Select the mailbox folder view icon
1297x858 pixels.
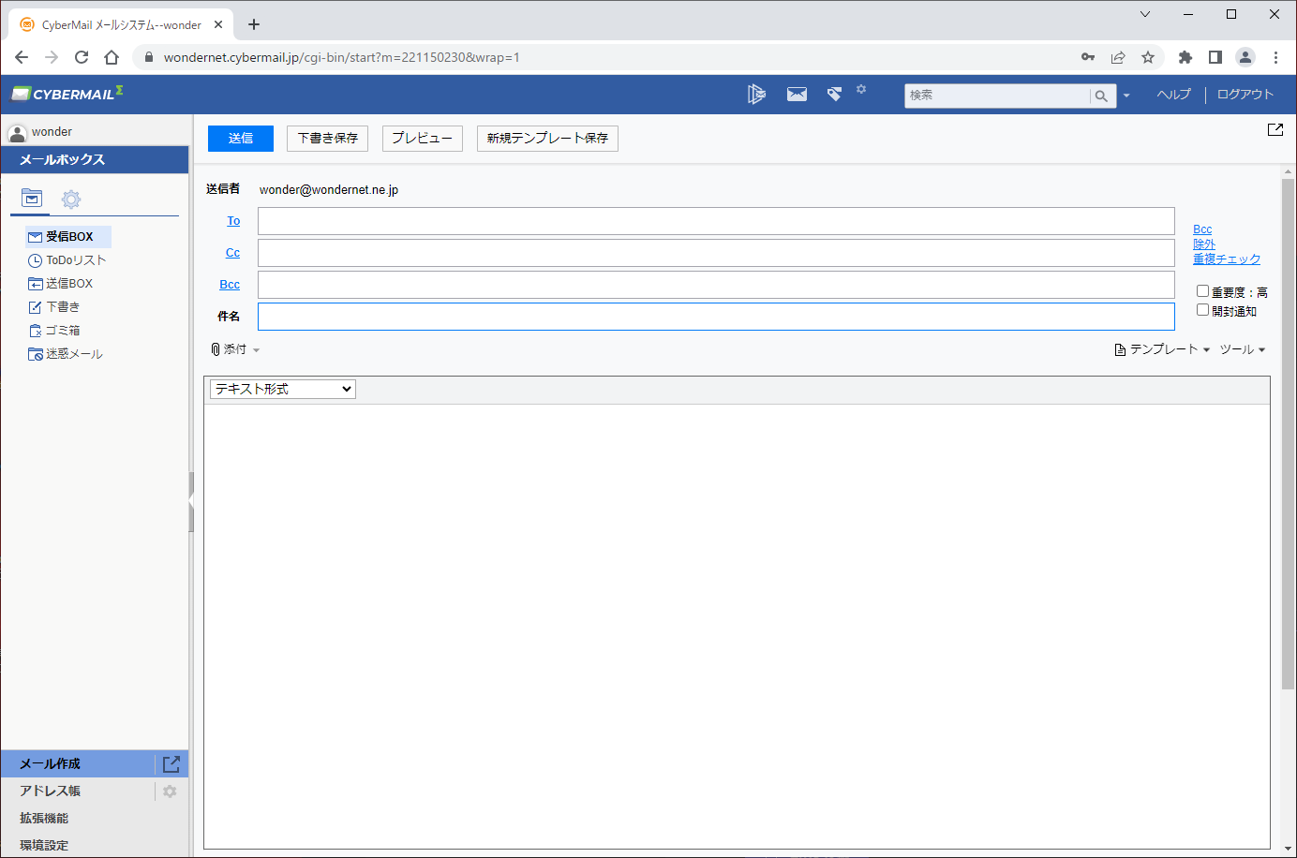tap(32, 198)
